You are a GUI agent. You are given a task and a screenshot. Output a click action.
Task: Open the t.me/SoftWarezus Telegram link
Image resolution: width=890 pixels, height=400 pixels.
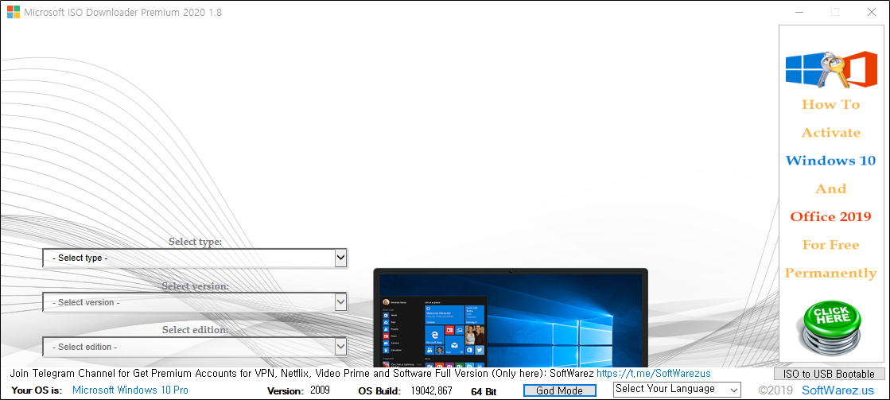653,374
